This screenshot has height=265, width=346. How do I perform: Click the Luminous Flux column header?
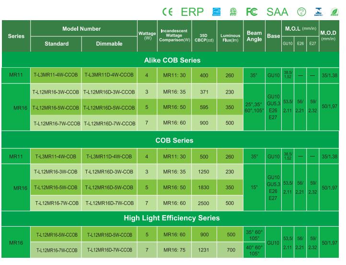point(230,36)
